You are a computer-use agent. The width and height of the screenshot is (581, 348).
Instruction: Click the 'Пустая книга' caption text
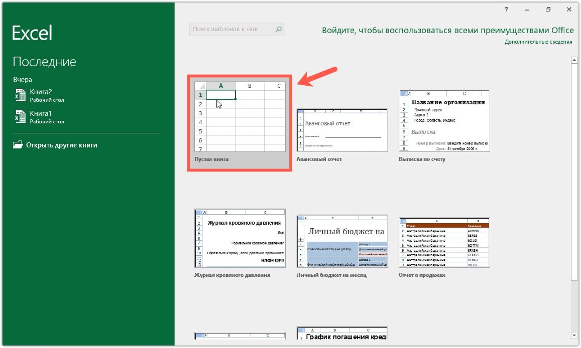tap(211, 159)
